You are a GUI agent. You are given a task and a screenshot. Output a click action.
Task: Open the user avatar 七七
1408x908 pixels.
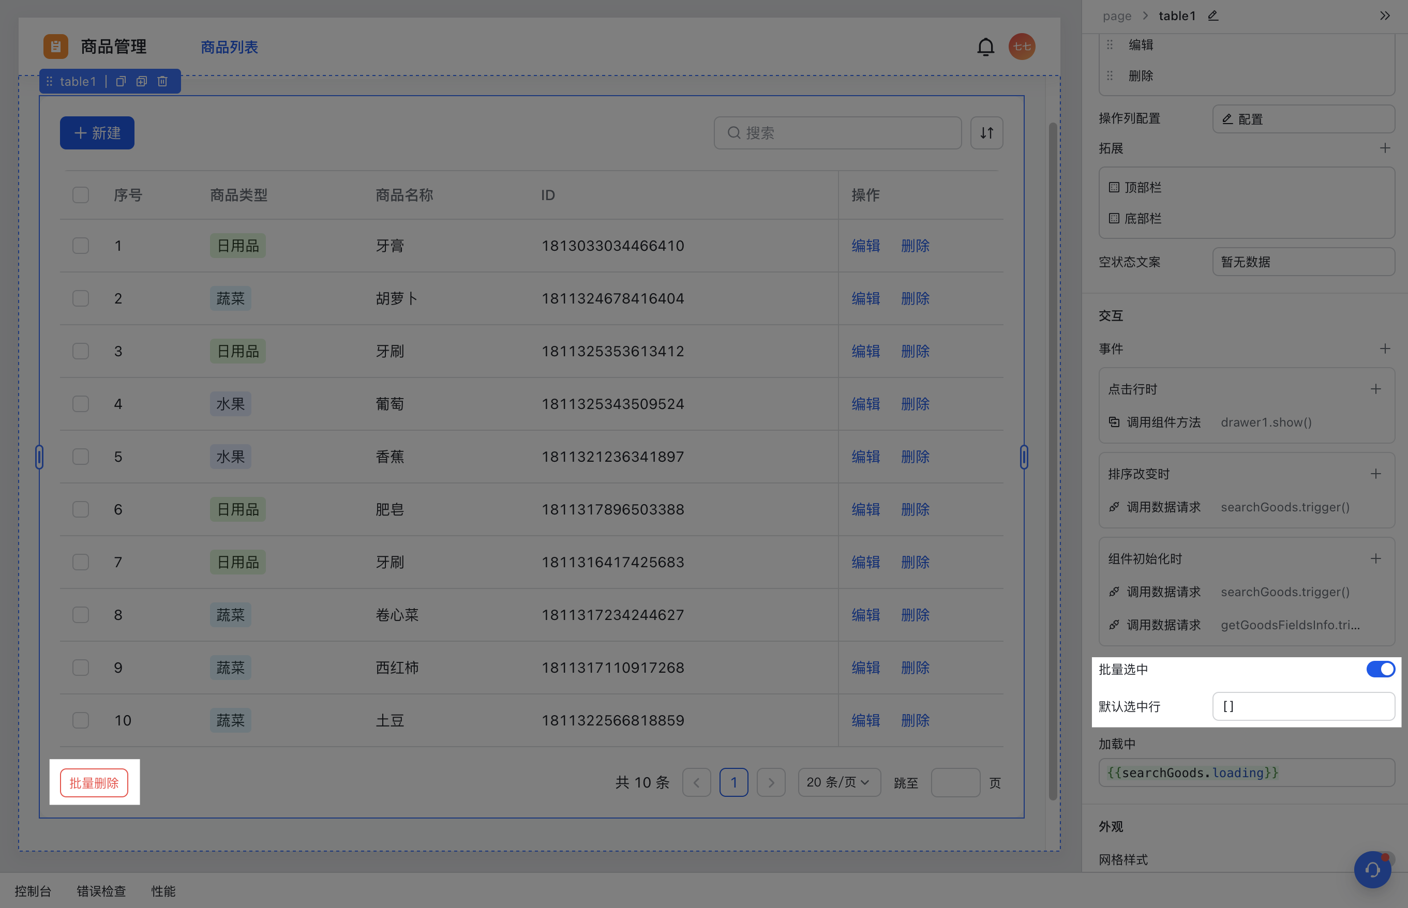[1022, 47]
